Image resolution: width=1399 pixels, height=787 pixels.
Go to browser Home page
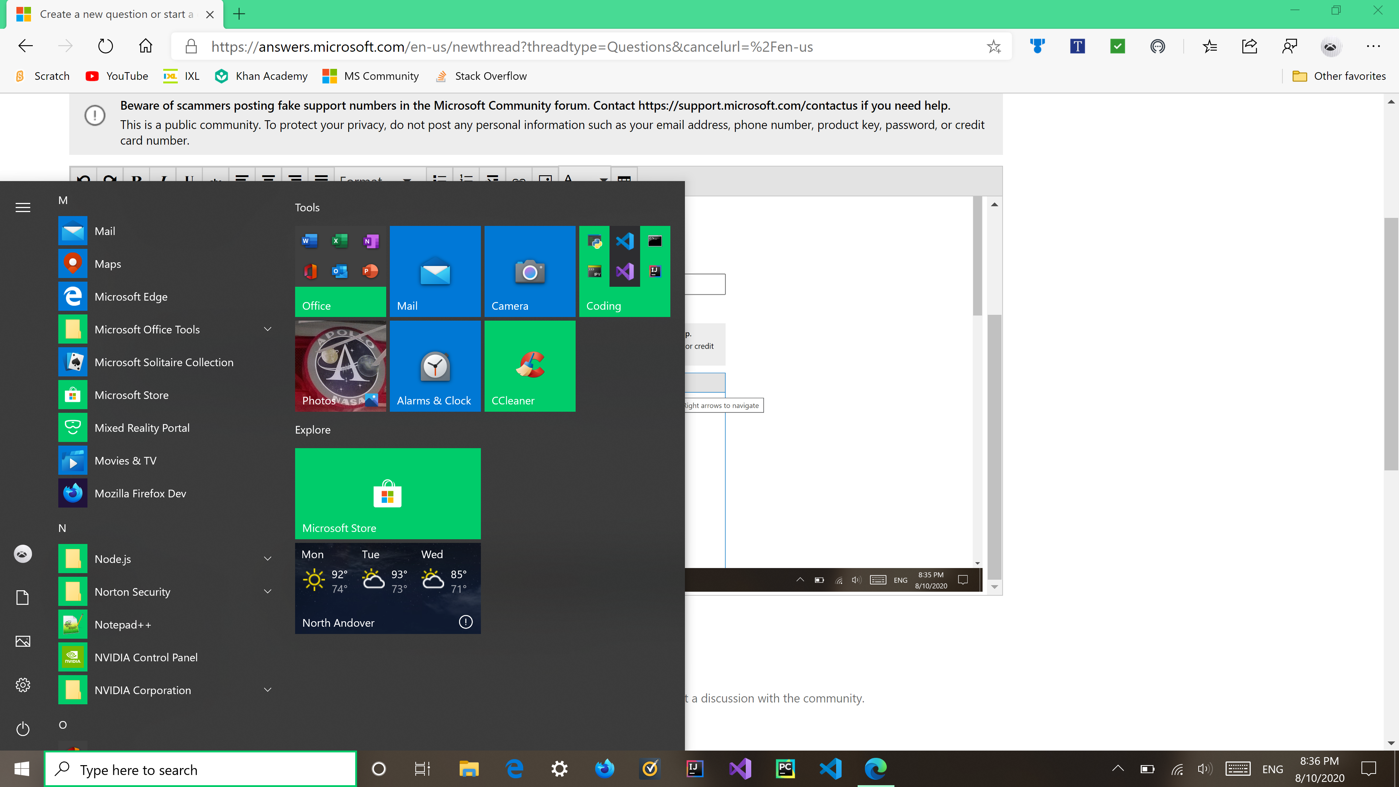pos(146,46)
